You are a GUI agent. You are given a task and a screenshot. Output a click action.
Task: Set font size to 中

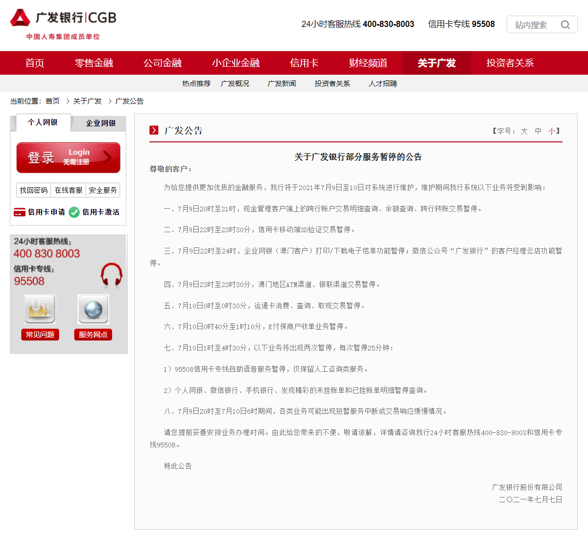click(538, 131)
